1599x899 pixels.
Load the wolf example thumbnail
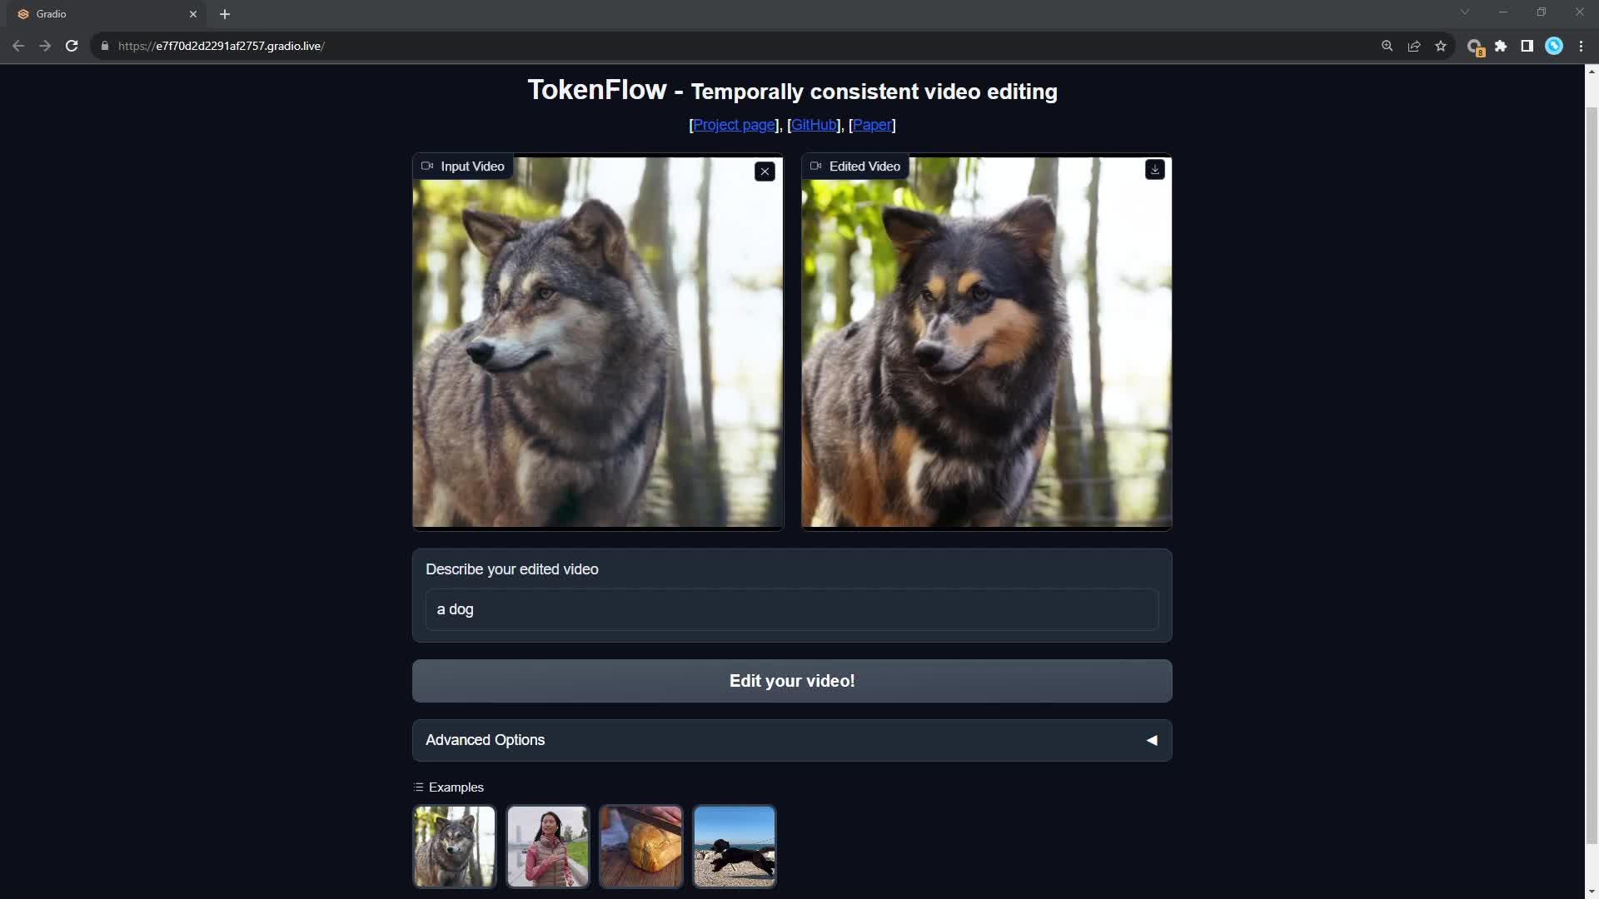pos(455,846)
